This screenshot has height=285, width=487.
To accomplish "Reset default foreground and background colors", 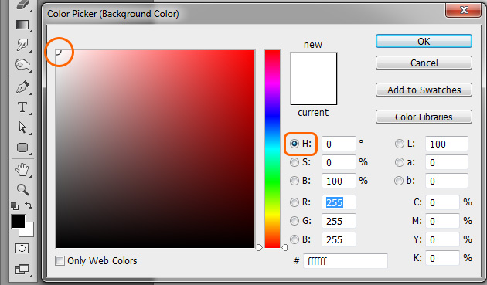I will coord(15,205).
